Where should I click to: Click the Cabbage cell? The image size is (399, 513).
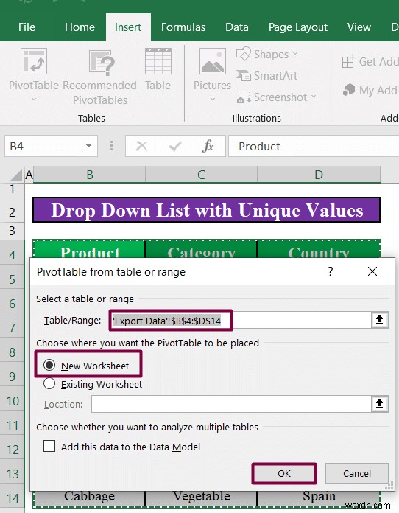89,498
